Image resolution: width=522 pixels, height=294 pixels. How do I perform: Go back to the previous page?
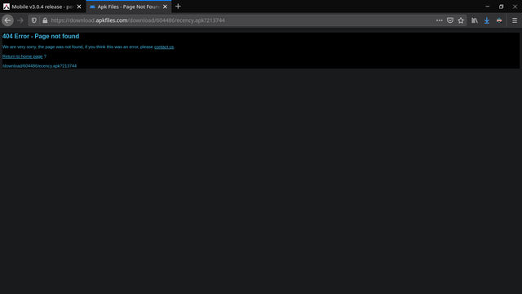point(7,20)
